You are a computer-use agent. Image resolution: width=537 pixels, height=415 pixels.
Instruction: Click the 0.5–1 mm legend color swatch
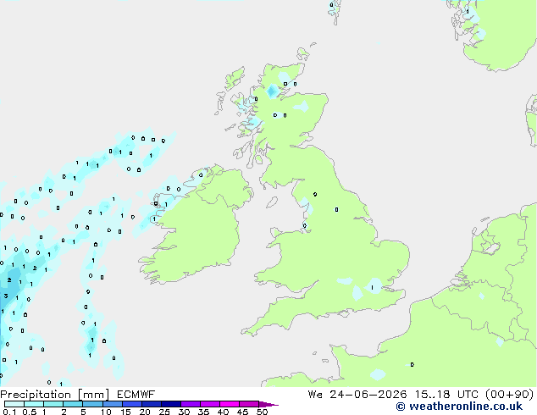tap(34, 404)
